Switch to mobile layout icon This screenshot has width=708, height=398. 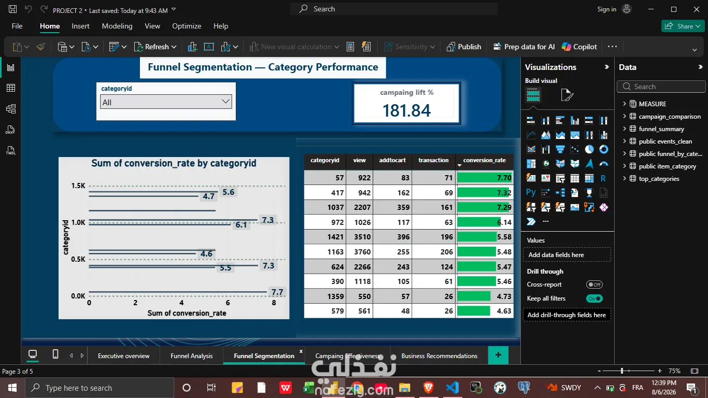[55, 354]
